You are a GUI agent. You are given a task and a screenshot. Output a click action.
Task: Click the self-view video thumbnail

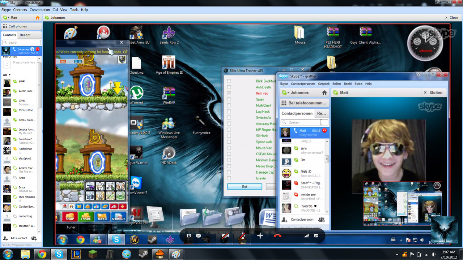tap(445, 230)
